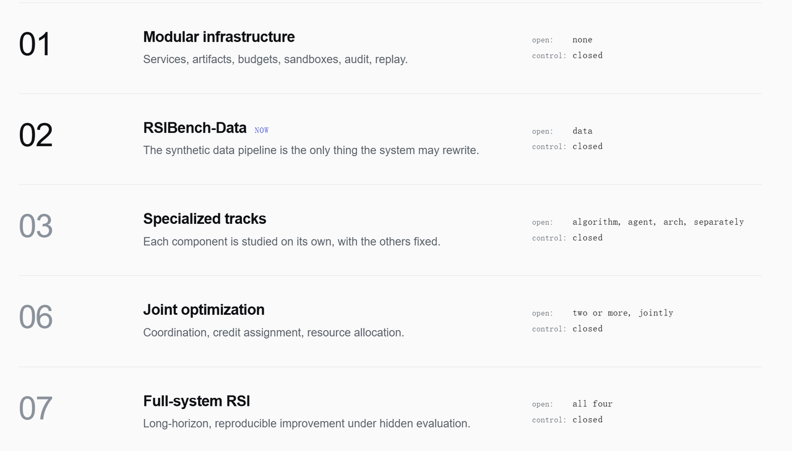Click the 'Long-horizon, reproducible improvement' description
Image resolution: width=792 pixels, height=451 pixels.
coord(307,424)
